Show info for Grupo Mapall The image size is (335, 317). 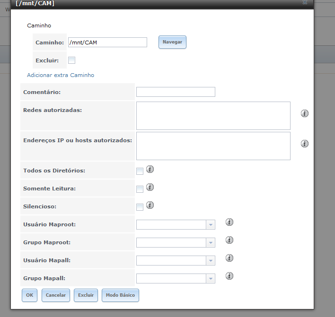pos(229,276)
